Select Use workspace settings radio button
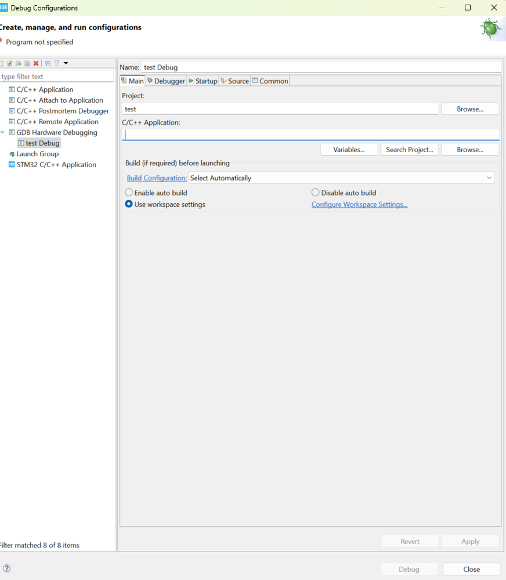506x580 pixels. point(129,204)
